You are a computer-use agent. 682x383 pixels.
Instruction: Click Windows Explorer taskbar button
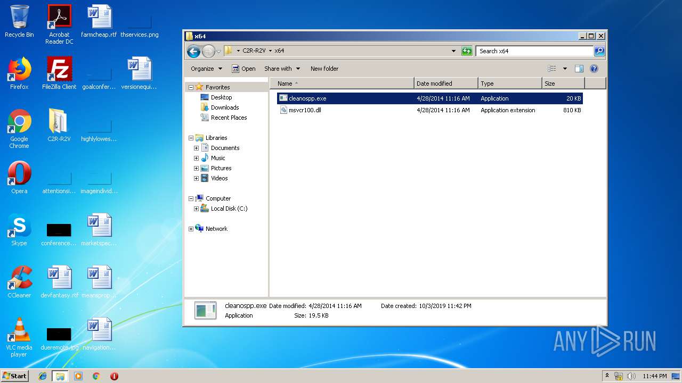click(x=60, y=376)
